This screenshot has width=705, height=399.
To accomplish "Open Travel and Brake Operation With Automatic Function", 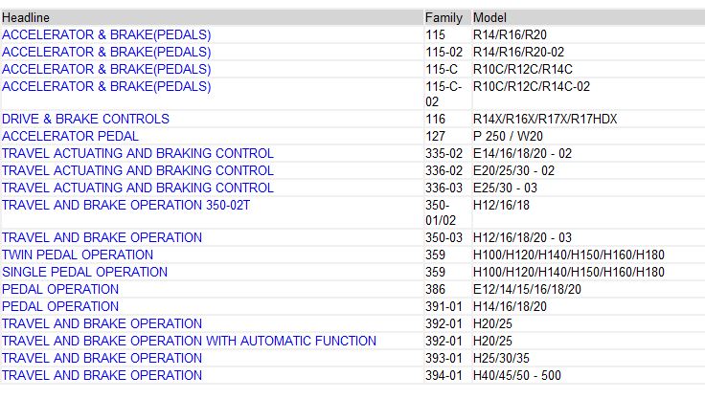I will tap(189, 341).
